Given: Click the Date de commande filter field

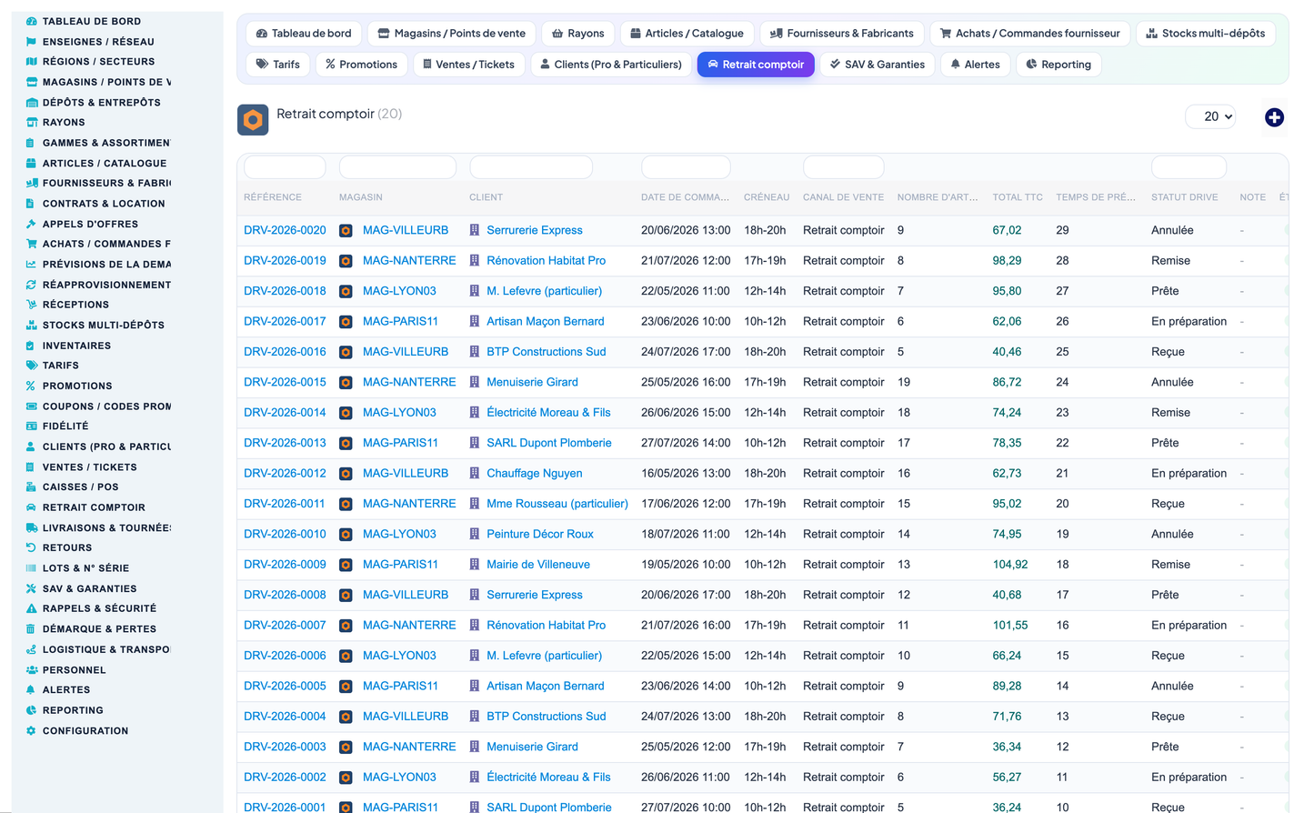Looking at the screenshot, I should pyautogui.click(x=686, y=167).
